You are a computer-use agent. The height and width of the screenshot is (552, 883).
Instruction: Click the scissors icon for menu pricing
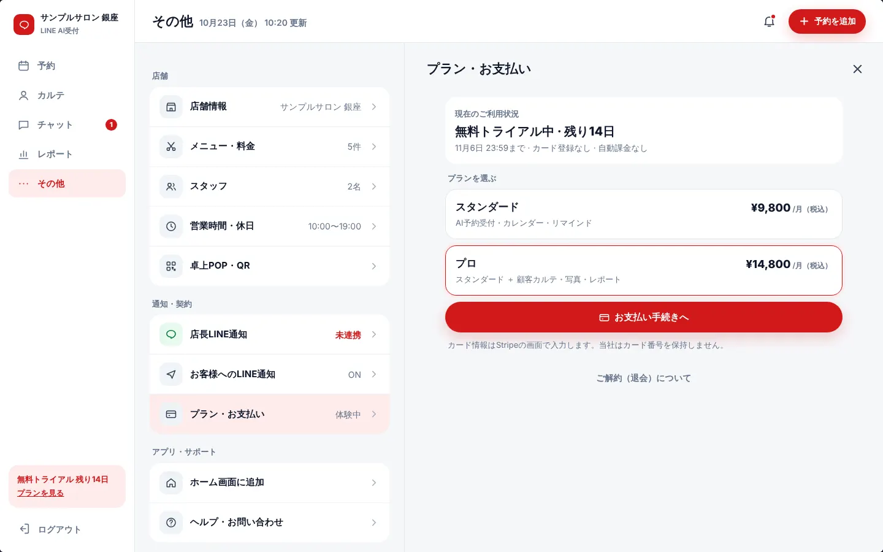pos(171,147)
